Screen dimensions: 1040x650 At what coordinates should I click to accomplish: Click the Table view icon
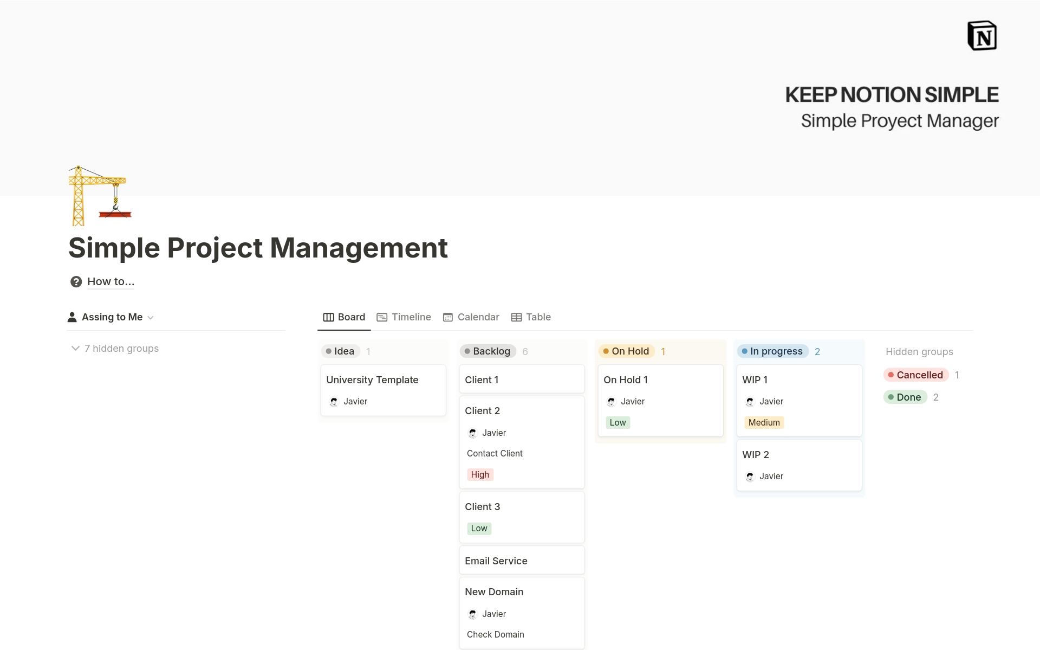pyautogui.click(x=517, y=317)
